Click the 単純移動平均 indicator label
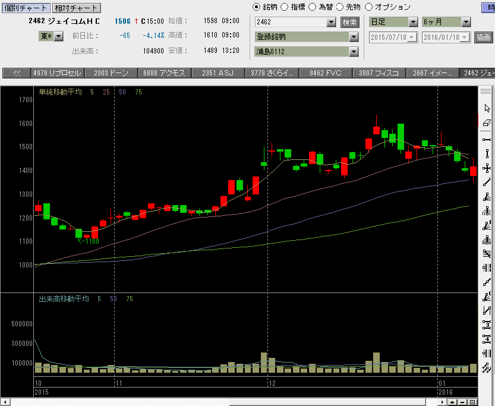495x406 pixels. (x=60, y=92)
